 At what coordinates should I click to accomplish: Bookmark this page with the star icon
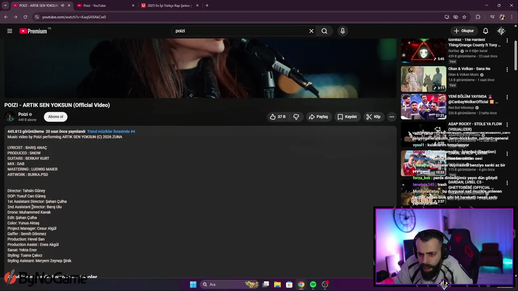464,17
